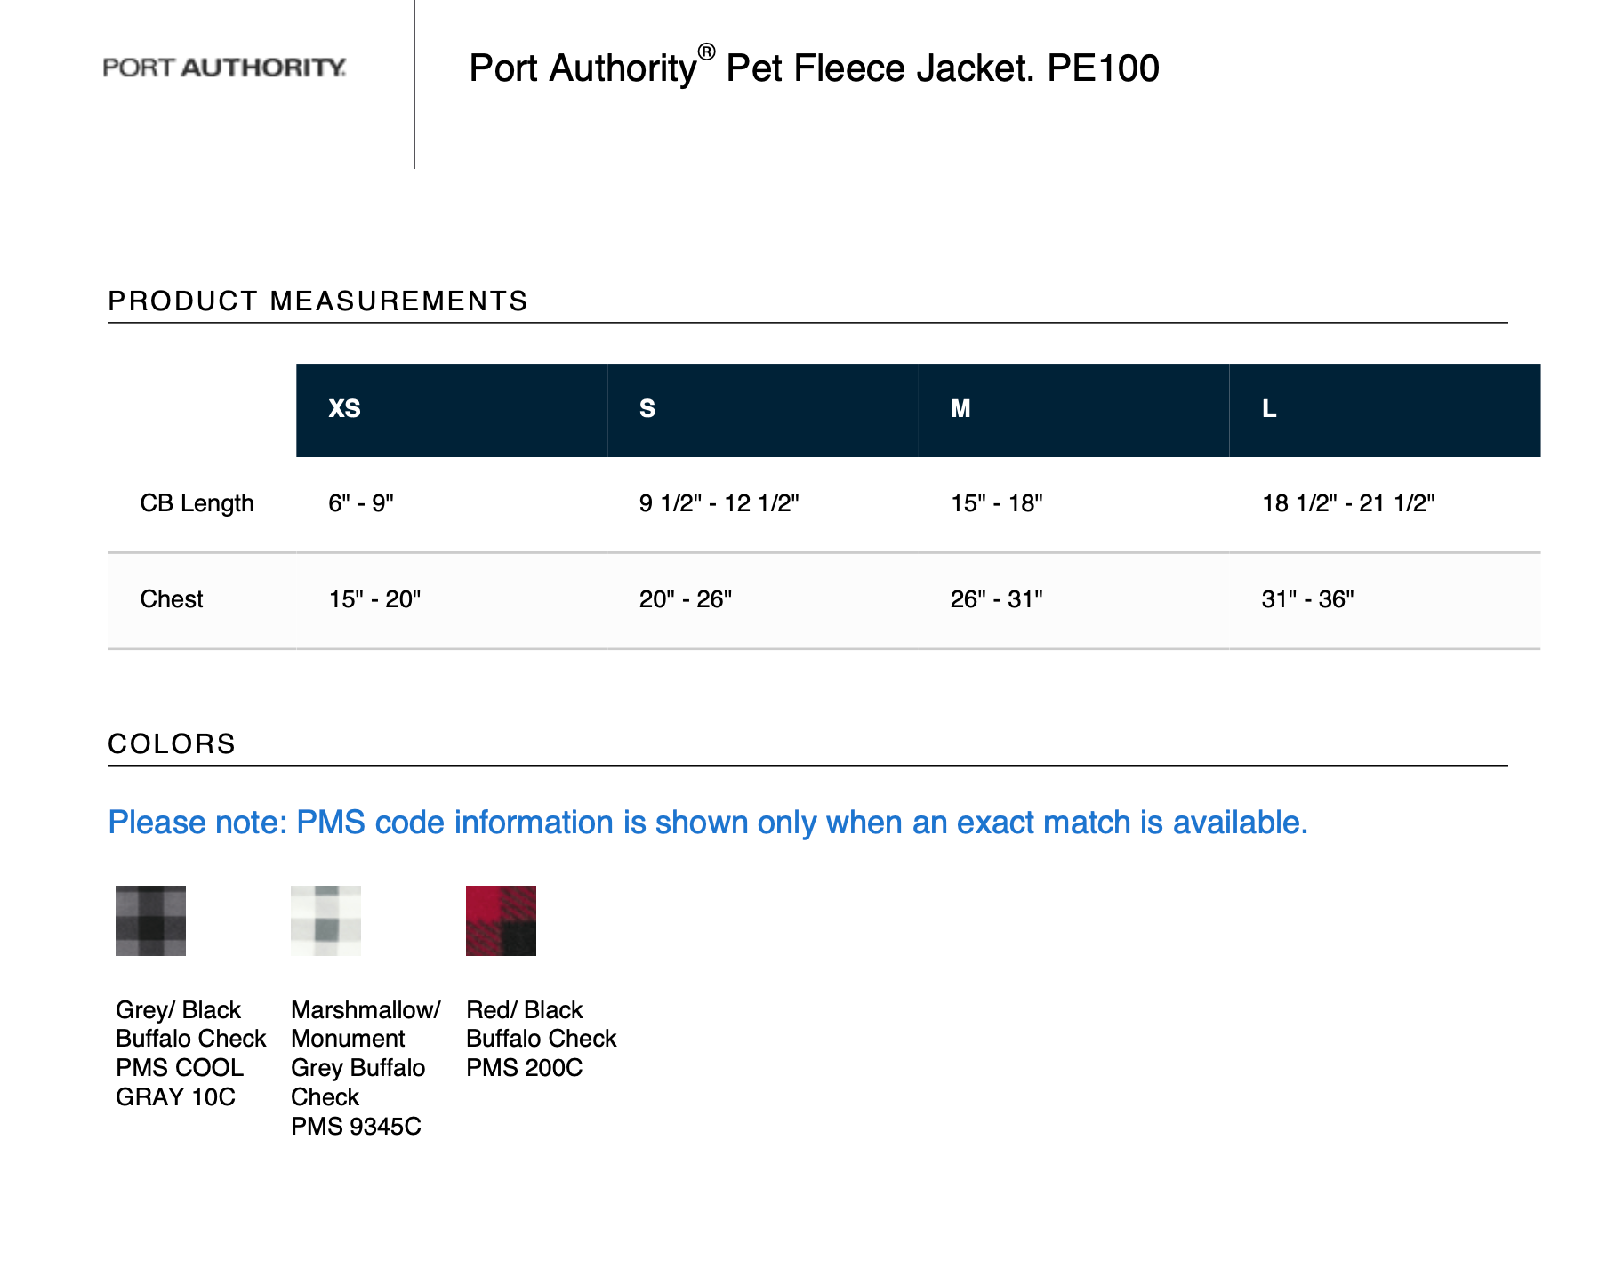The height and width of the screenshot is (1277, 1615).
Task: Click the Colors section heading
Action: (x=172, y=743)
